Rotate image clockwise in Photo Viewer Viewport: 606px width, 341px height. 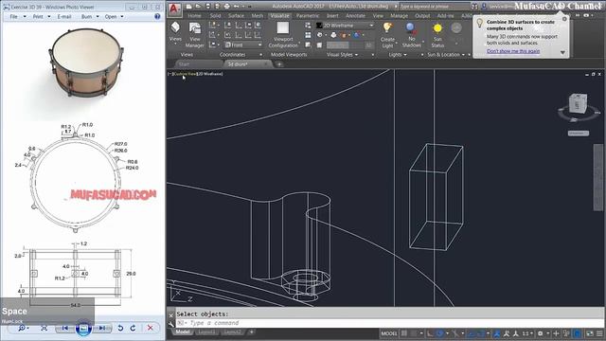(133, 328)
